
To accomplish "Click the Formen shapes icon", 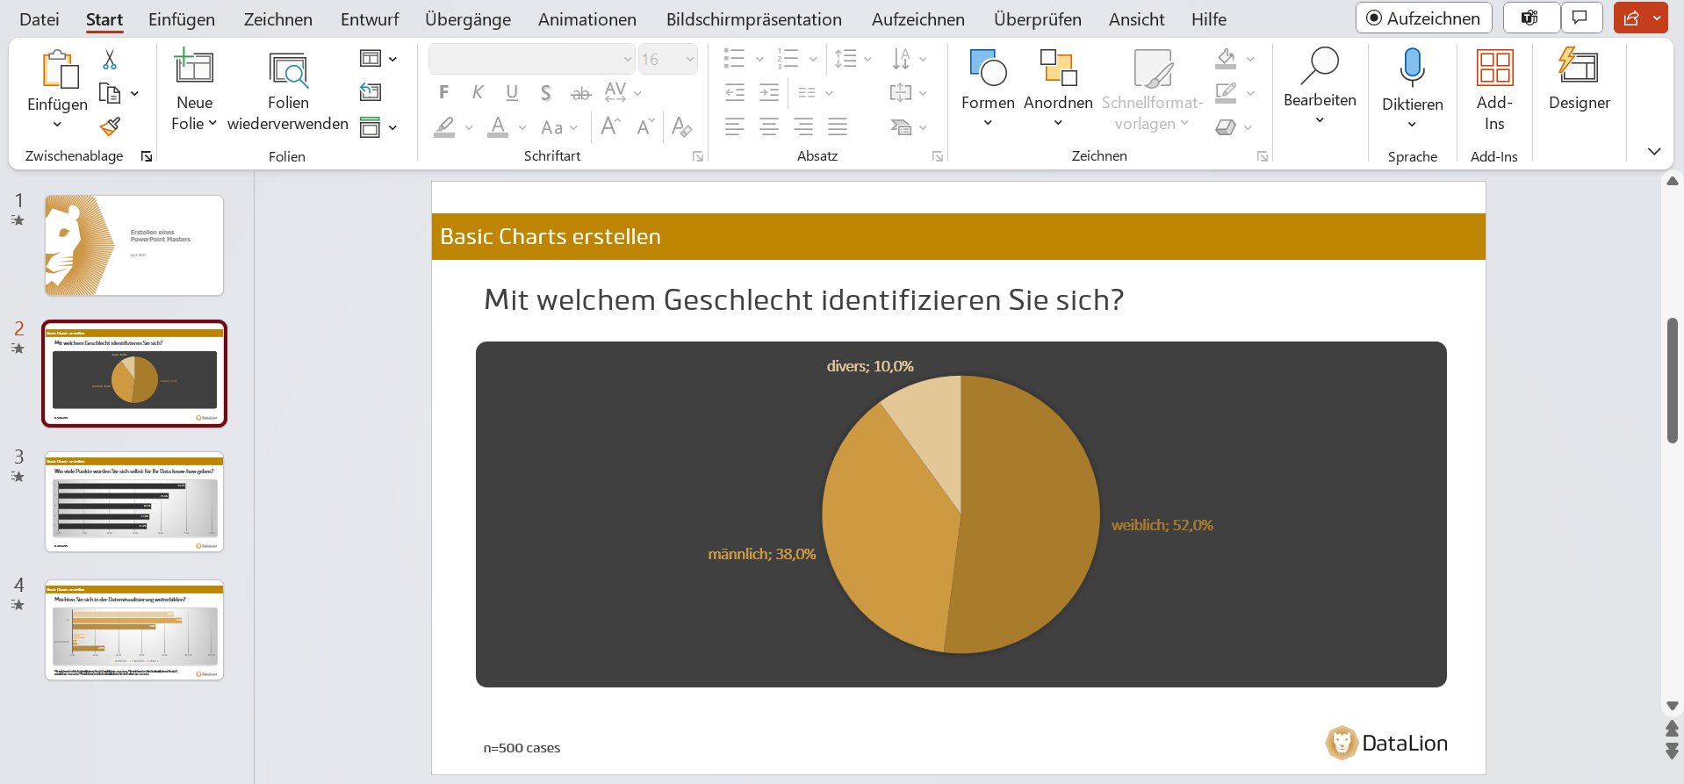I will point(988,68).
